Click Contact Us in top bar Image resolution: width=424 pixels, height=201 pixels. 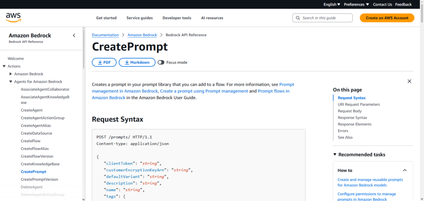(382, 4)
